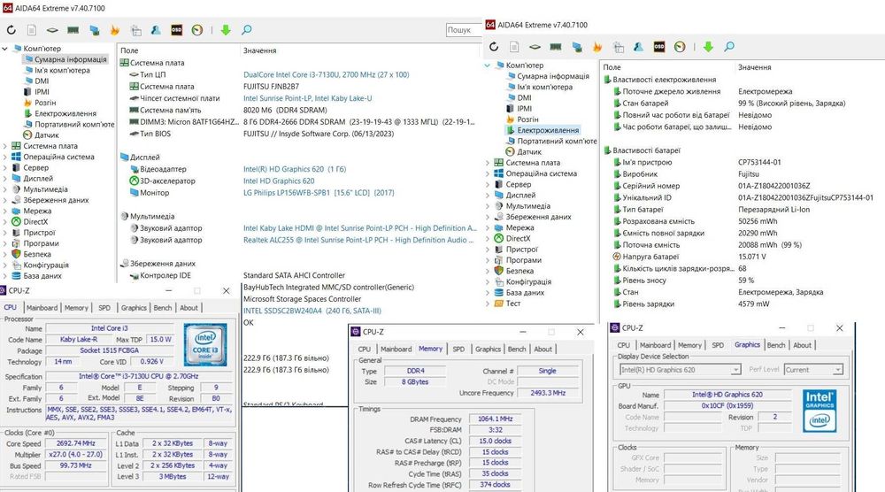Screen dimensions: 885x492
Task: Open Intel Sunrise Point-LP chipset link
Action: (308, 98)
